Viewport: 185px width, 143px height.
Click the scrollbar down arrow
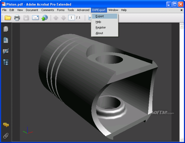[182, 140]
